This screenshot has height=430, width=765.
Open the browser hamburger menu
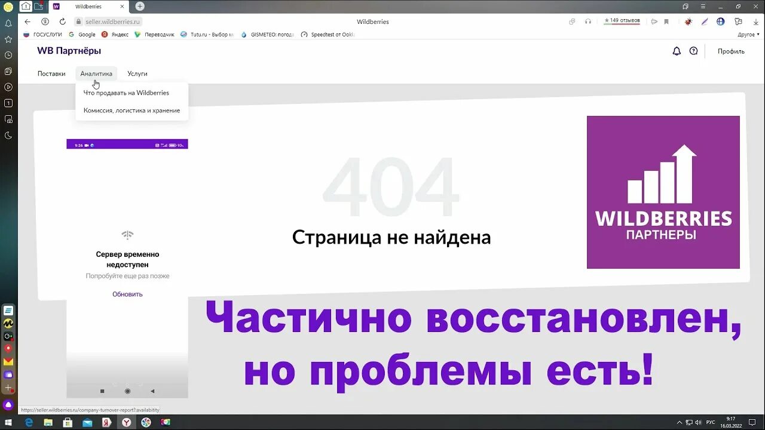702,7
